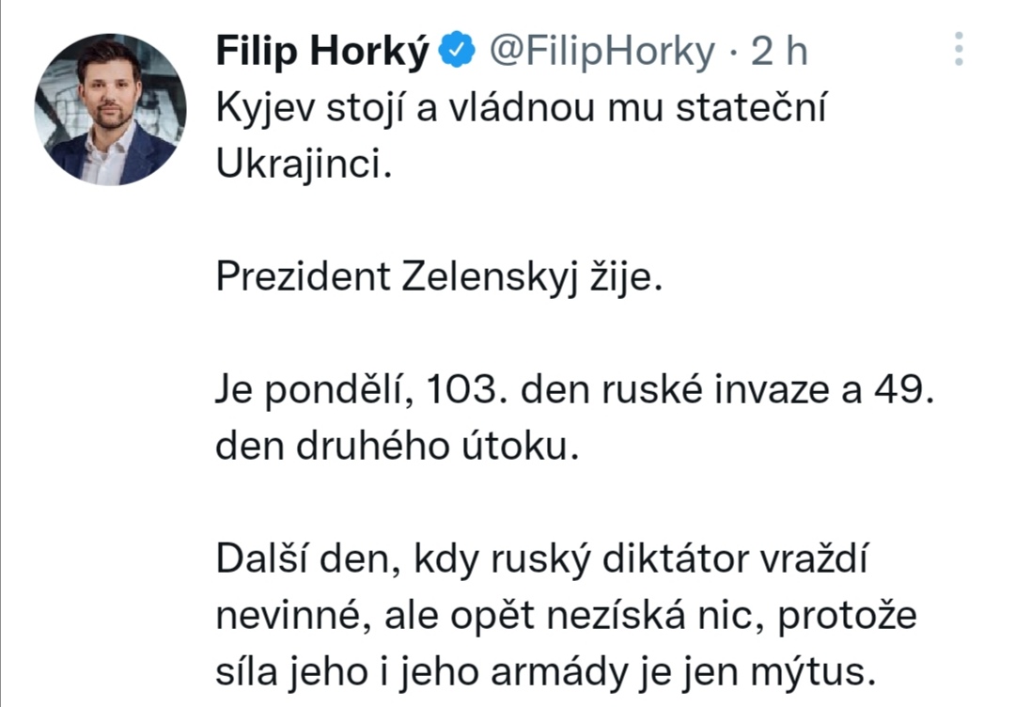Screen dimensions: 1015x707
Task: Open Filip Horký's profile picture
Action: [109, 109]
